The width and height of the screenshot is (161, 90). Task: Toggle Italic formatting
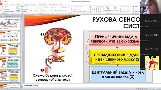[34, 11]
